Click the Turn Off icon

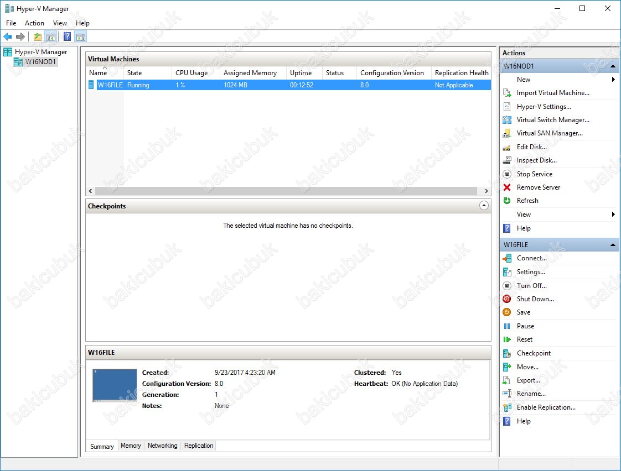507,285
